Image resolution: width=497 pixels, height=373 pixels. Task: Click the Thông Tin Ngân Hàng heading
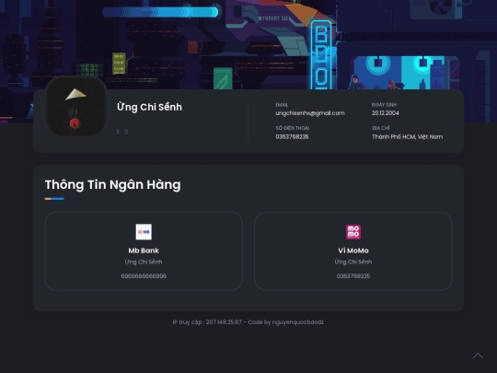point(113,184)
